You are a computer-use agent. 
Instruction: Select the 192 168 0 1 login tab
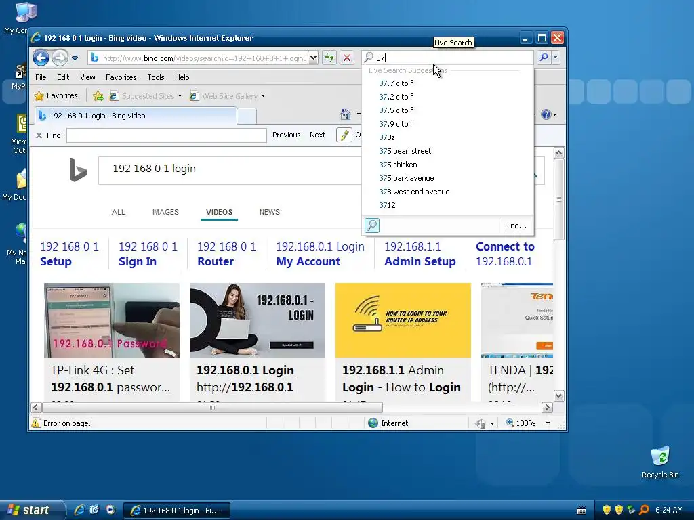[x=136, y=115]
